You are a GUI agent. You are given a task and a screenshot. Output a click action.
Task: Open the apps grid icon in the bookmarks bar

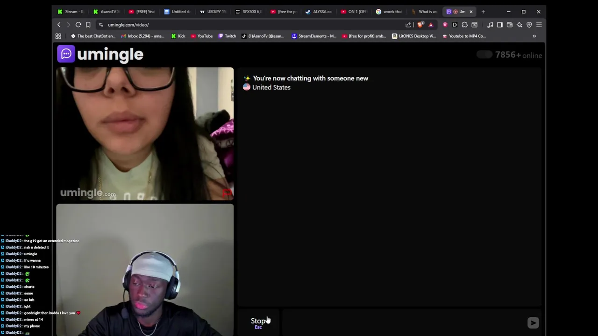(58, 36)
